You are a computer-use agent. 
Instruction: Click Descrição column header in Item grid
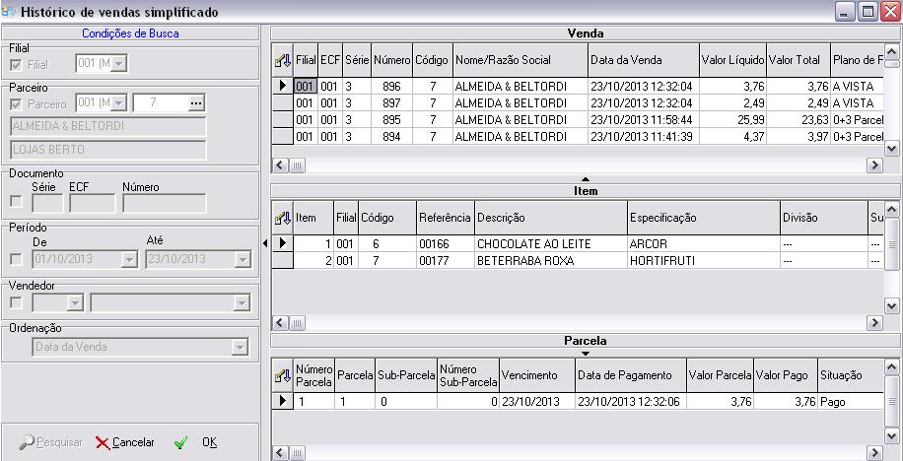(x=550, y=218)
